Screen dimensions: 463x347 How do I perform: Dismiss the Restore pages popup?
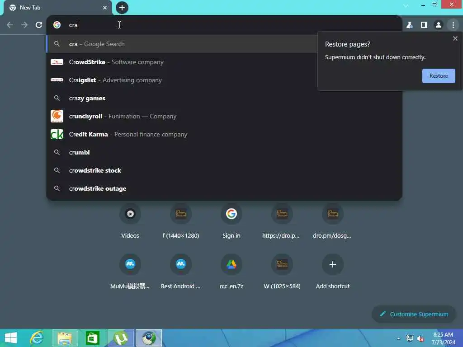point(455,38)
